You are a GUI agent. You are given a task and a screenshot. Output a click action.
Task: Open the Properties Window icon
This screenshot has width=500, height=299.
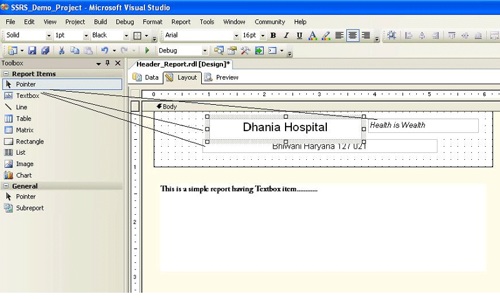pyautogui.click(x=232, y=51)
